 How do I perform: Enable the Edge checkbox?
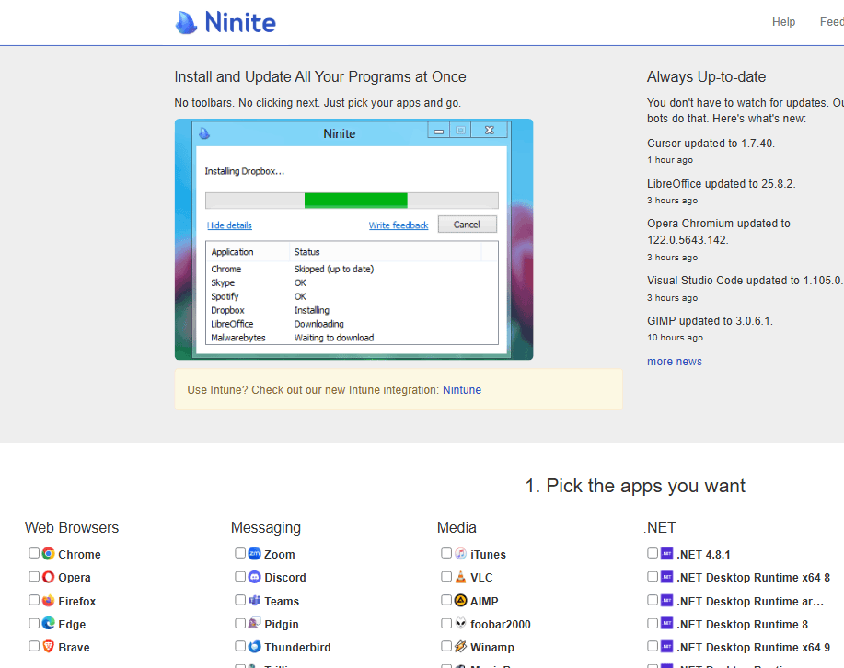pyautogui.click(x=34, y=623)
